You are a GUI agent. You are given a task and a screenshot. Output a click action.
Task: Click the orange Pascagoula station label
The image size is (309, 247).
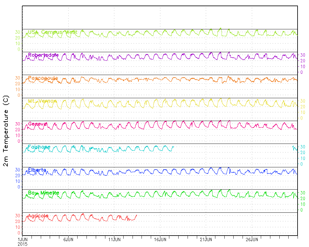coord(43,78)
